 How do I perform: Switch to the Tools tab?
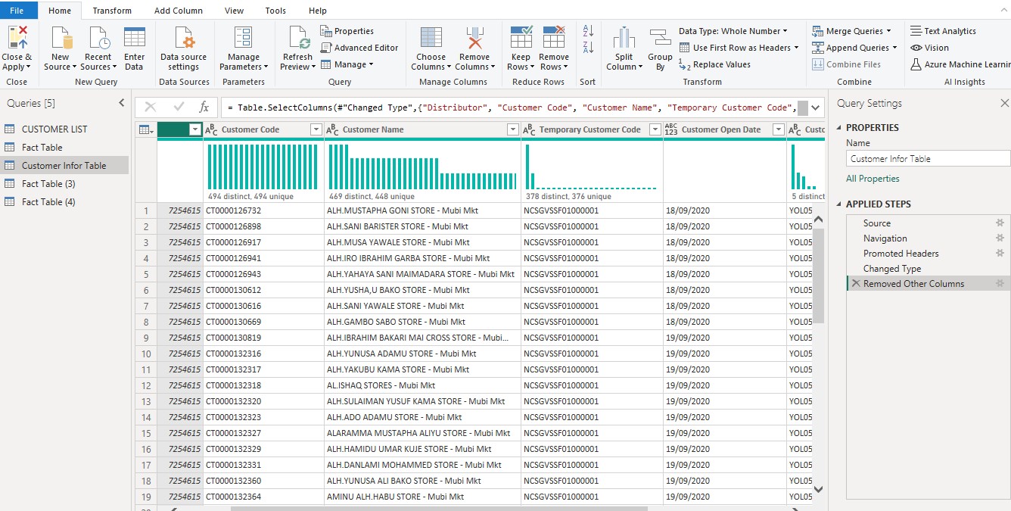click(275, 11)
